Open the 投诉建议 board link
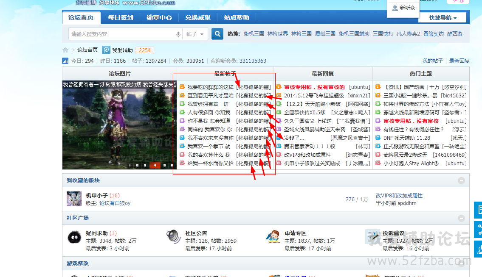482x277 pixels. 394,233
